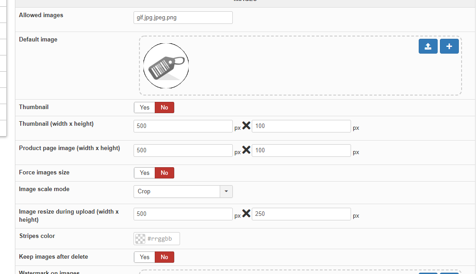Select No for Force images size
476x274 pixels.
click(164, 173)
